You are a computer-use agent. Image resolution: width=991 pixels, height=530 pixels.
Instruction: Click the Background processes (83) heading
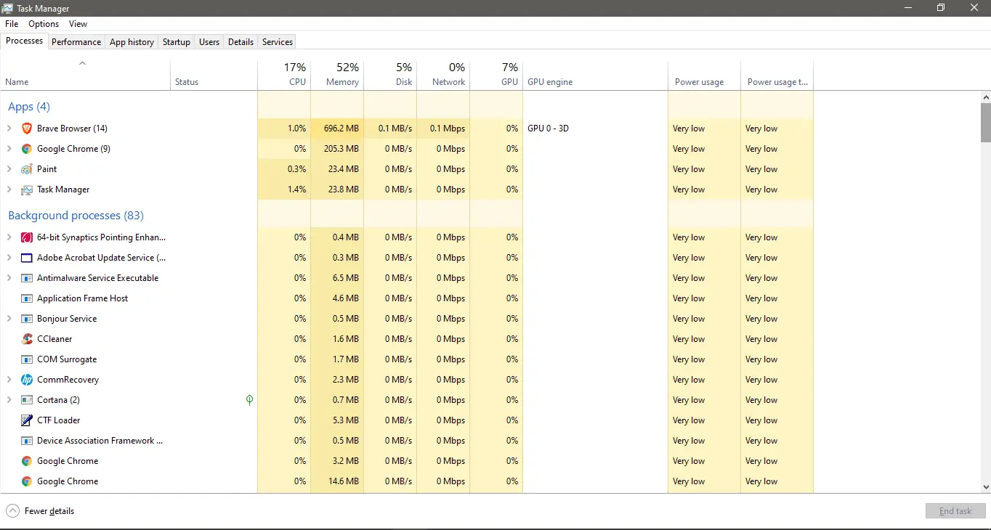pyautogui.click(x=76, y=216)
